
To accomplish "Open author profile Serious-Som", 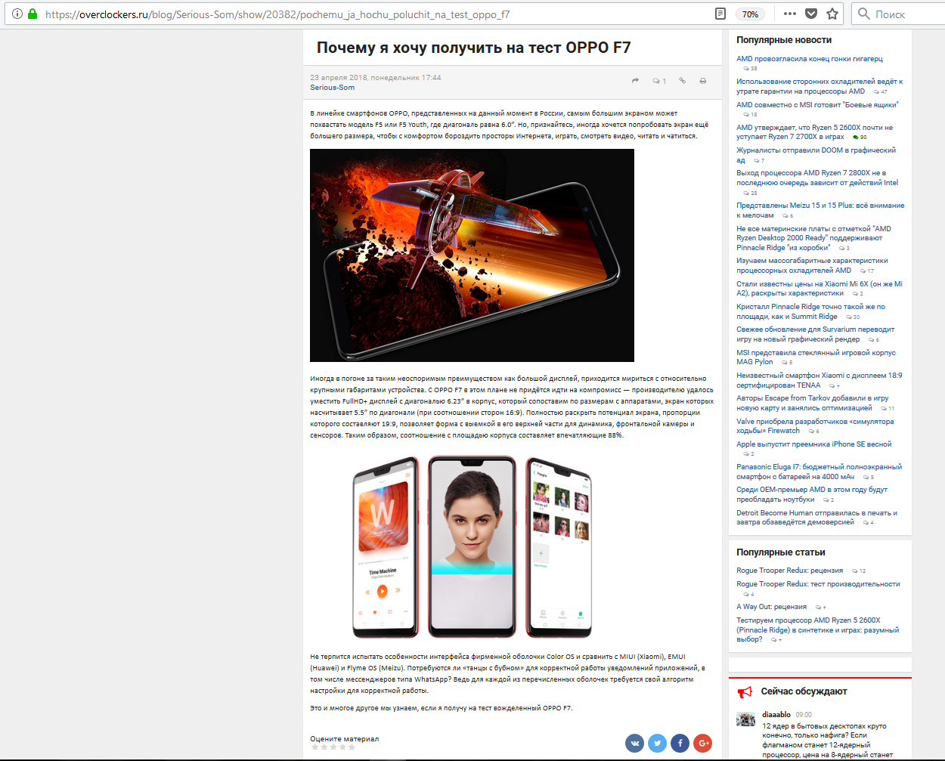I will tap(332, 88).
